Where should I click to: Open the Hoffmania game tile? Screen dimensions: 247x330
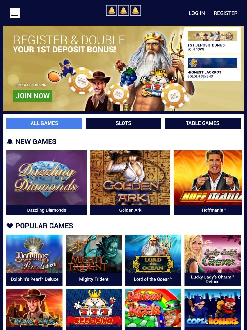(208, 183)
